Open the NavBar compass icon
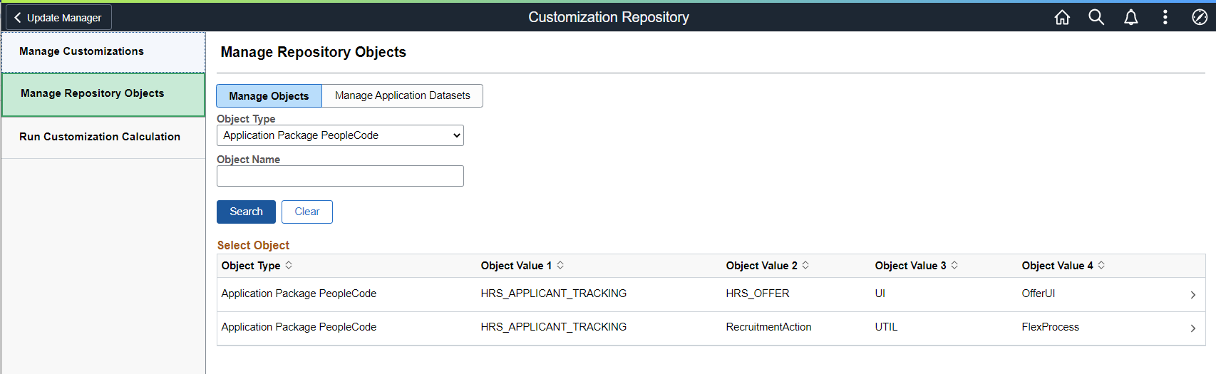 [x=1200, y=17]
